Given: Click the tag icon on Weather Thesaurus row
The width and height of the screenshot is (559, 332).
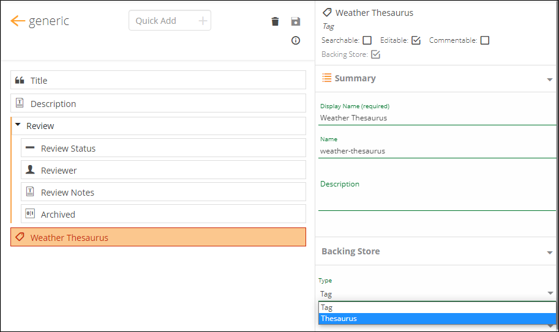Looking at the screenshot, I should coord(20,237).
